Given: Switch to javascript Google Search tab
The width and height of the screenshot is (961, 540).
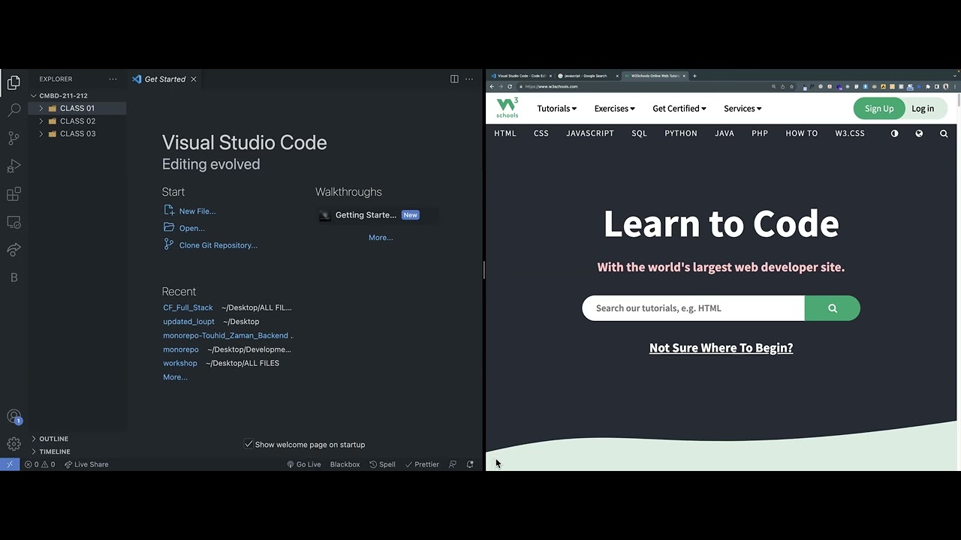Looking at the screenshot, I should coord(587,76).
